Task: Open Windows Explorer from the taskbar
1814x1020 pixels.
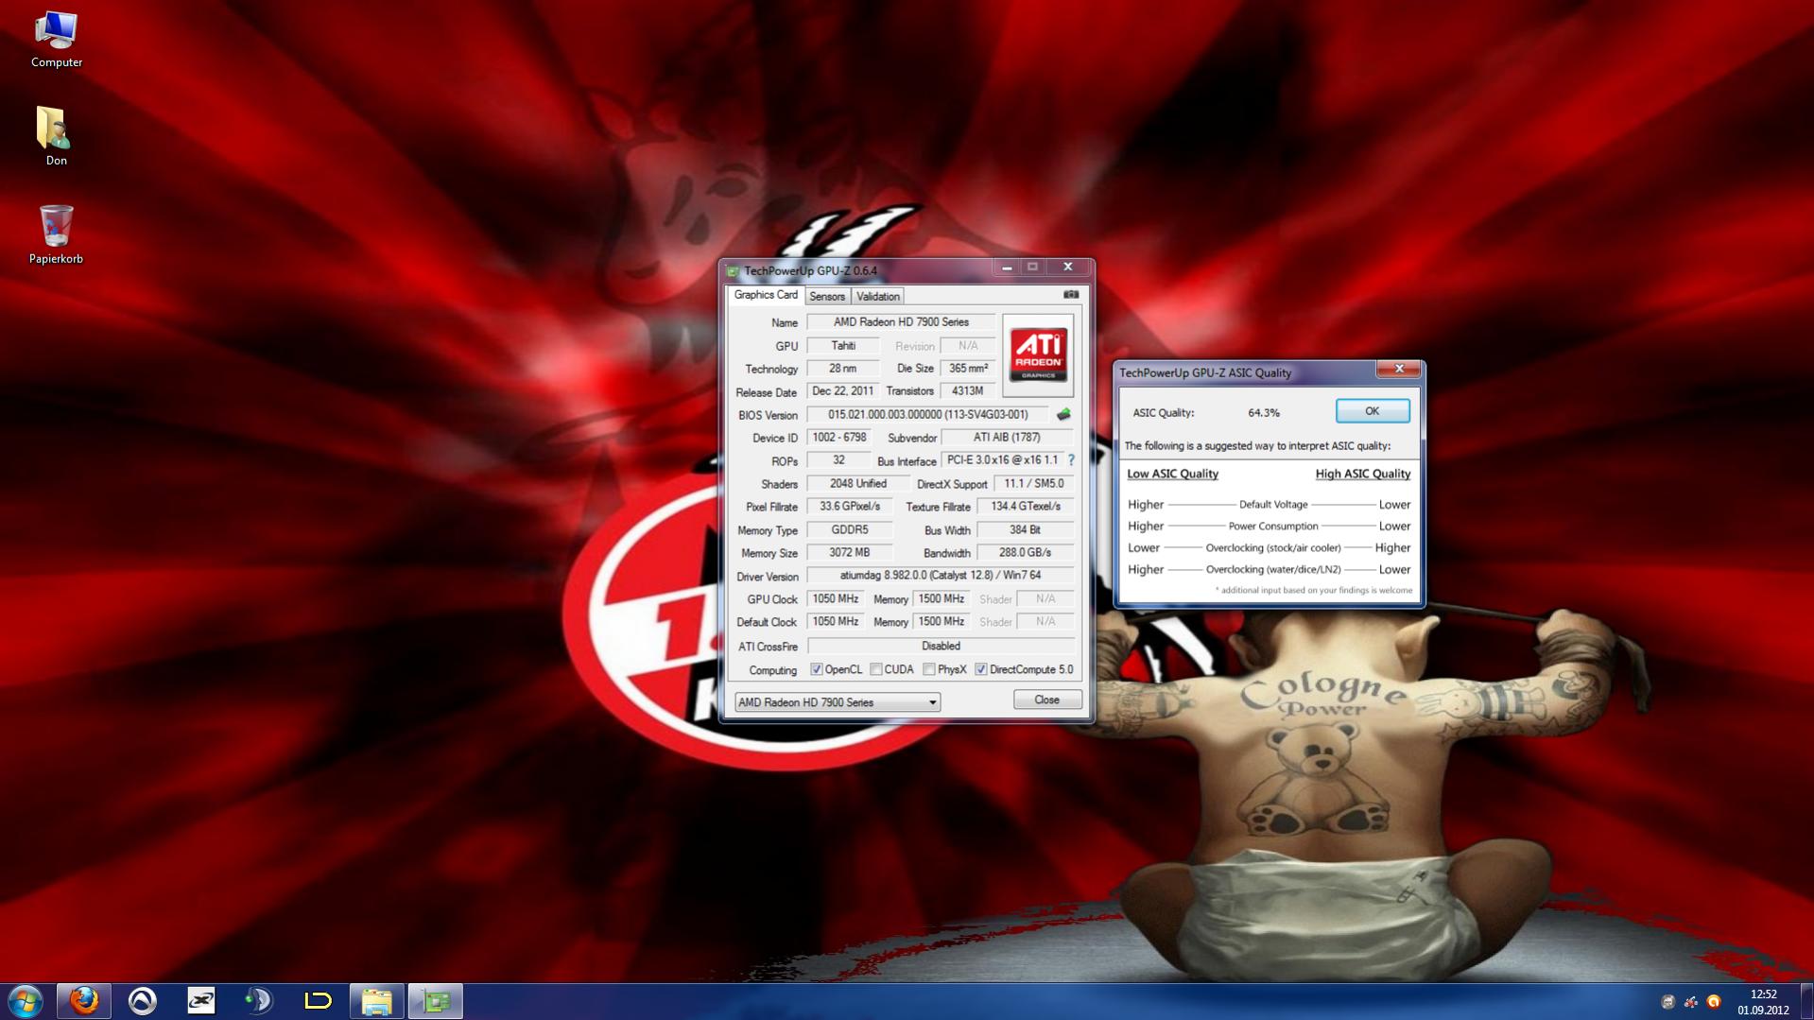Action: tap(377, 1001)
